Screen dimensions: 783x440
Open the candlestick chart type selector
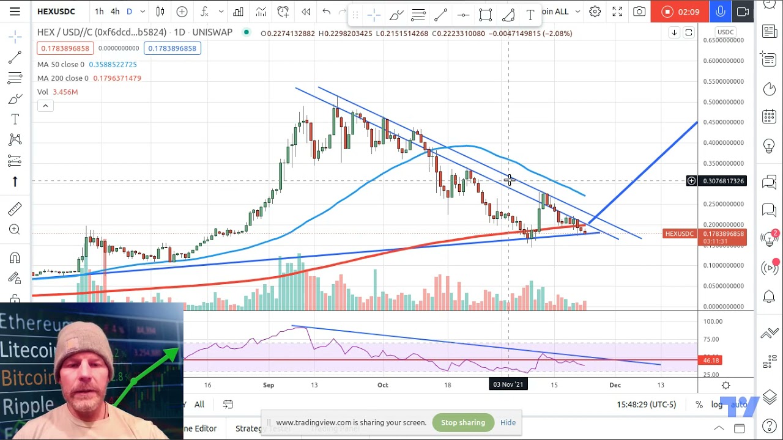(x=160, y=12)
